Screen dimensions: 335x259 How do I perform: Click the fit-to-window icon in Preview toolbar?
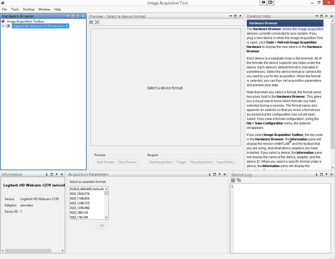click(97, 22)
